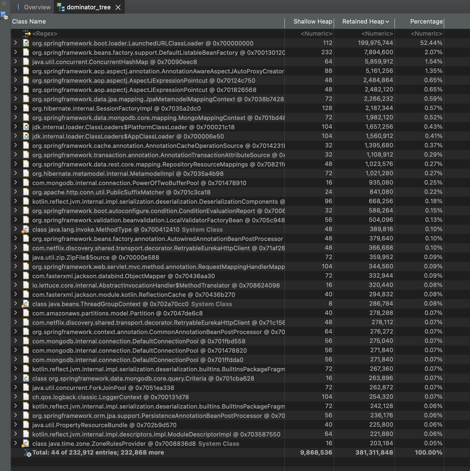
Task: Click the restore view icon at top left
Action: 4,4
